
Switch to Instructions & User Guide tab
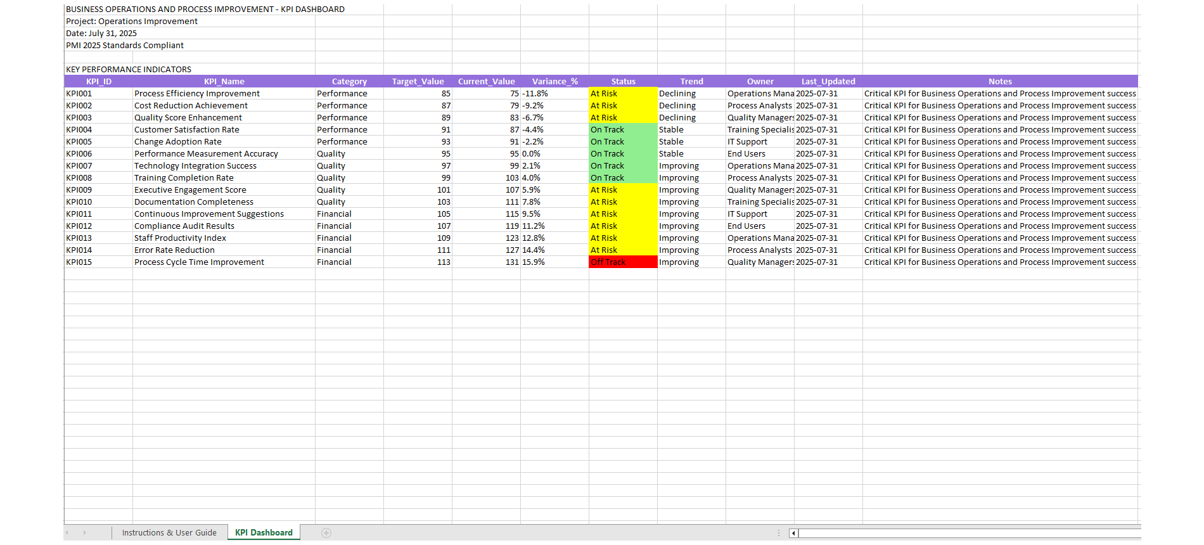pos(169,533)
